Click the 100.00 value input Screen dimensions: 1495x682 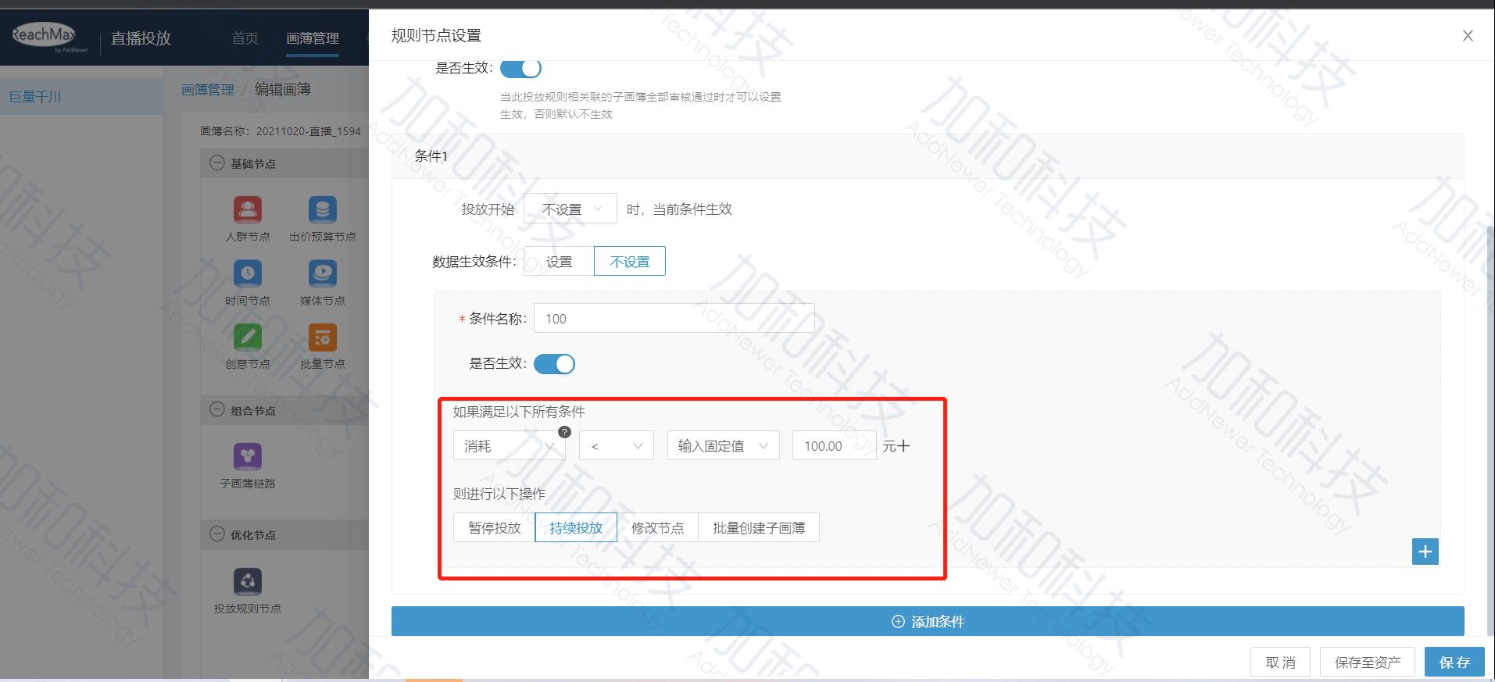[834, 446]
